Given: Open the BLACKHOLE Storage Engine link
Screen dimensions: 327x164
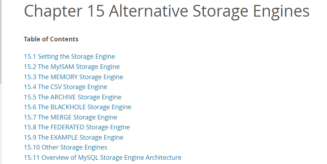Looking at the screenshot, I should pos(78,107).
